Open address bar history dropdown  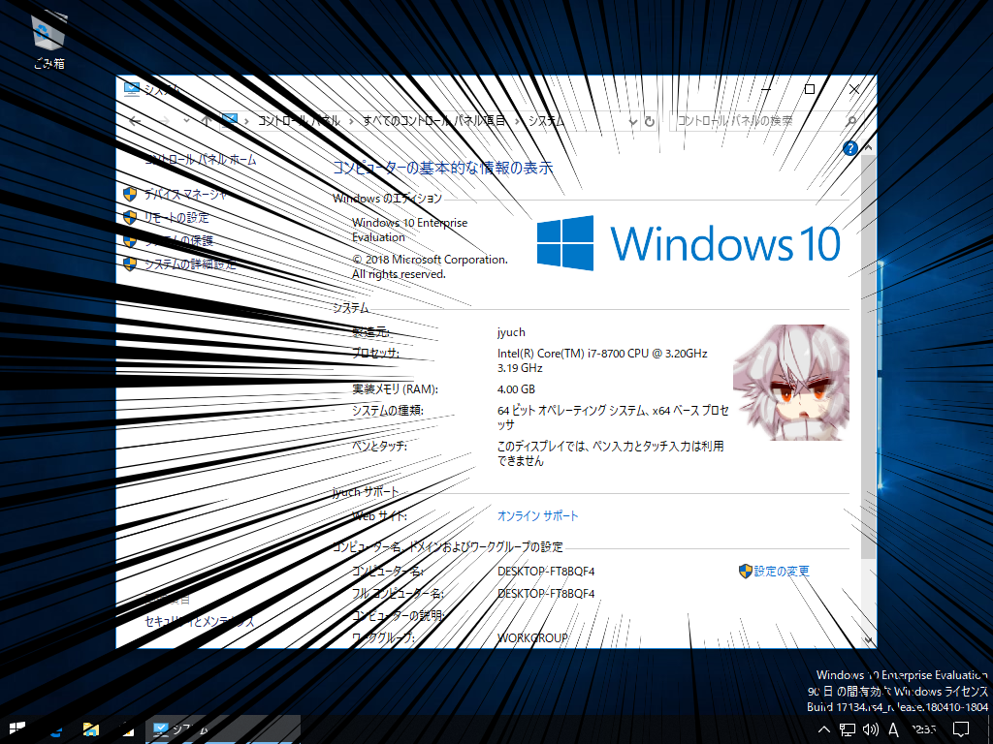[632, 121]
